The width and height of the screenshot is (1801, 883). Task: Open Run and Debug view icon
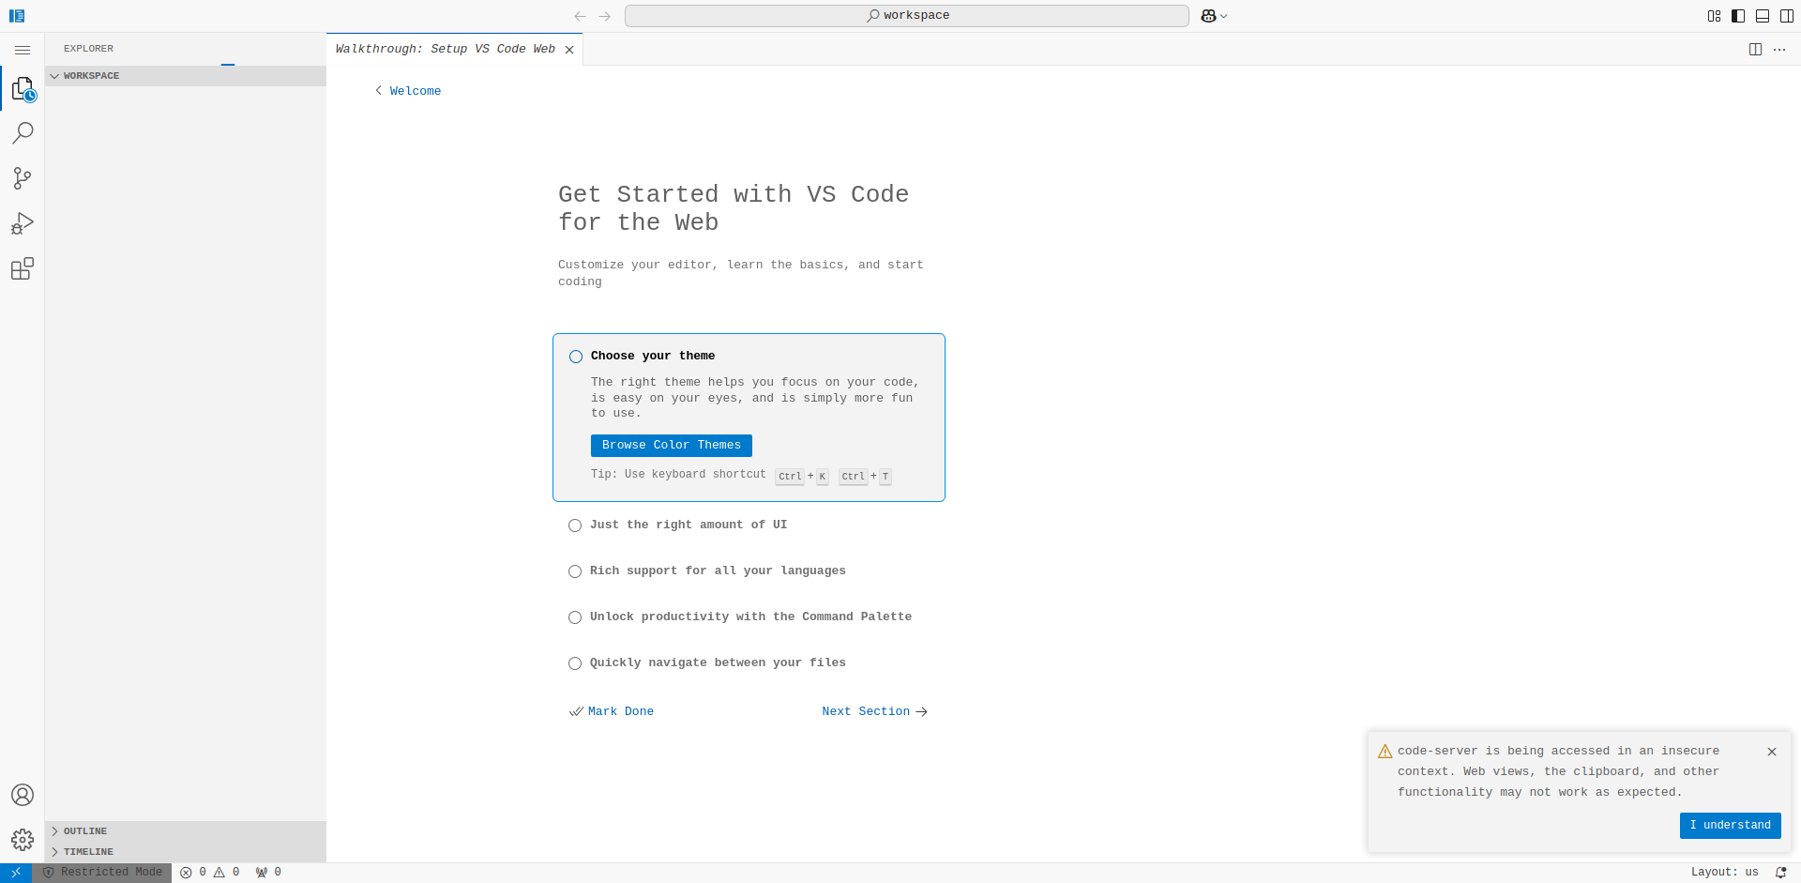[x=23, y=223]
